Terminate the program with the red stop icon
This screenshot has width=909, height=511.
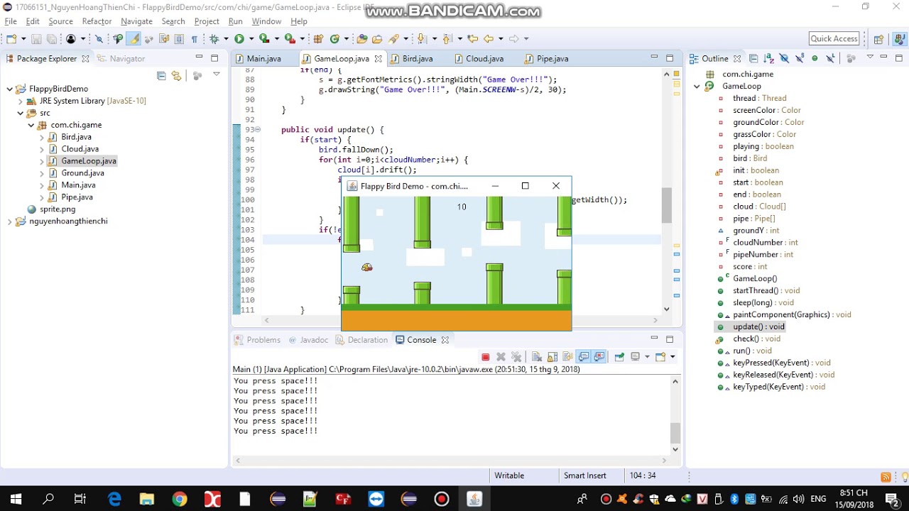coord(485,357)
